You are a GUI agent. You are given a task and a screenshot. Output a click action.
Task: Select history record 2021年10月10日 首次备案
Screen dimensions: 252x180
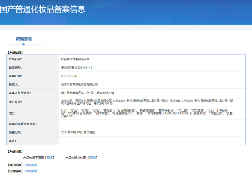point(78,132)
